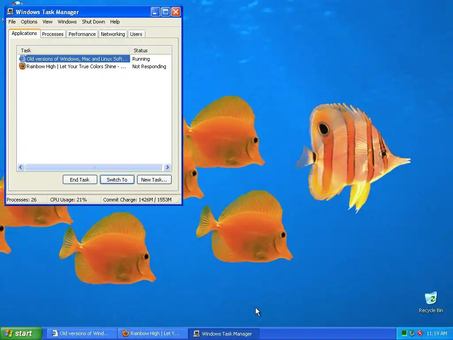Sort by the Task column header
453x340 pixels.
tap(73, 50)
